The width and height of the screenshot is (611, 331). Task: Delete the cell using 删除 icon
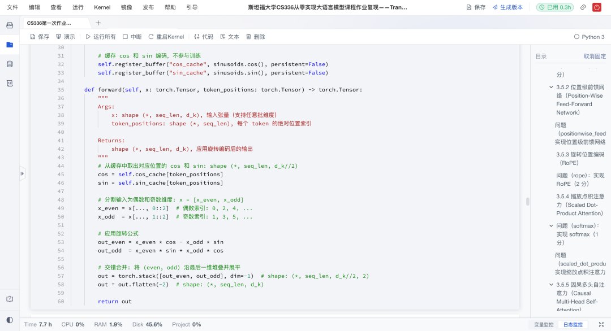249,36
